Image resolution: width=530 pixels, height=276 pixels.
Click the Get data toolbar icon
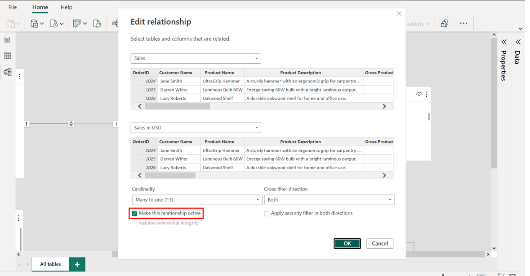[34, 24]
